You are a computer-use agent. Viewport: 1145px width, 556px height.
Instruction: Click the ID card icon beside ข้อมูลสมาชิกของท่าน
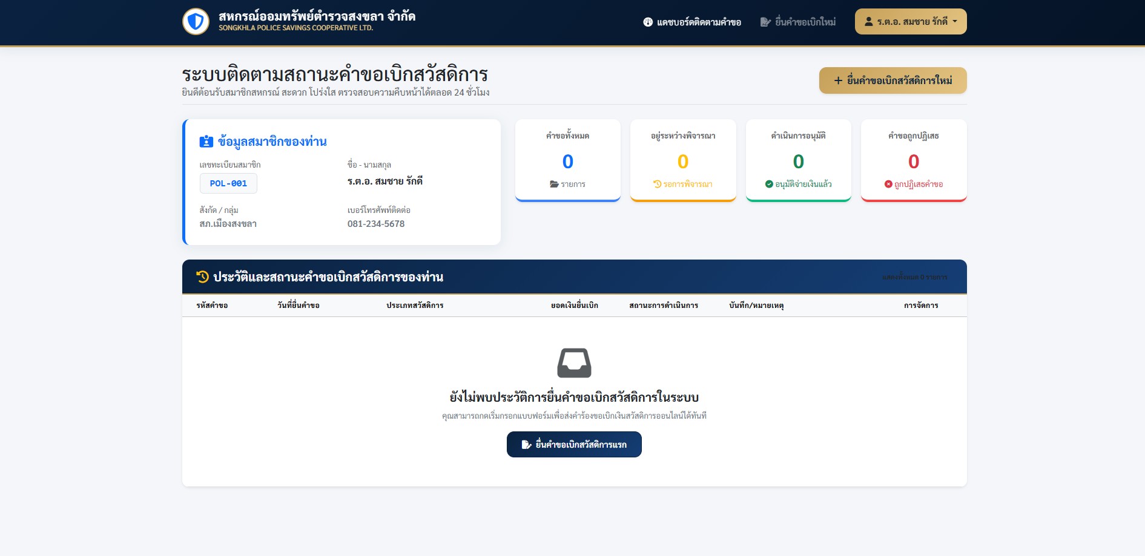[206, 142]
